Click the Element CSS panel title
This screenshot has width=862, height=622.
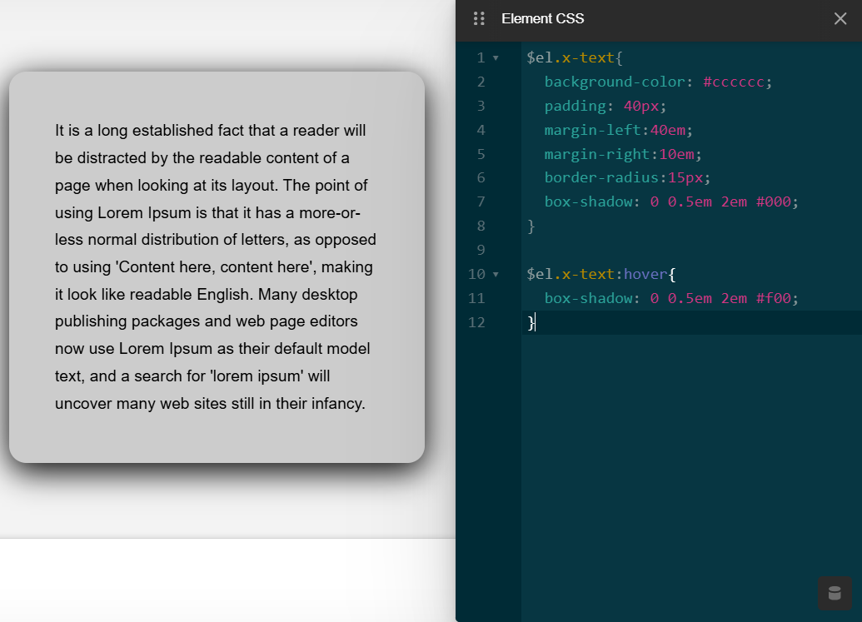(543, 18)
